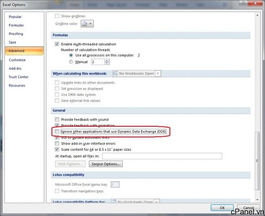Click the workbook icon in calculating dropdown
This screenshot has width=265, height=216.
coord(115,73)
